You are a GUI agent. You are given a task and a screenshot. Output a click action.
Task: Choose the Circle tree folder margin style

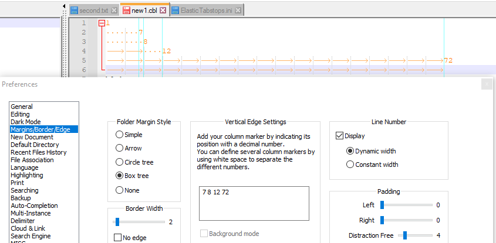tap(120, 162)
